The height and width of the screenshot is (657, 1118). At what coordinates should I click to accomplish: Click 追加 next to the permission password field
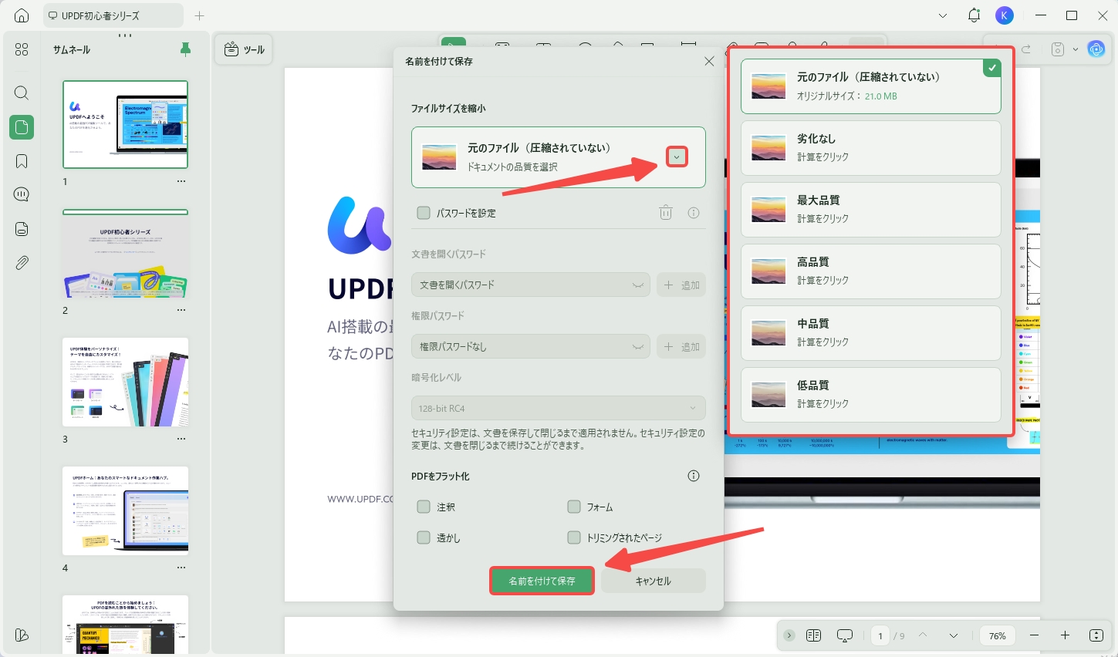pyautogui.click(x=681, y=347)
